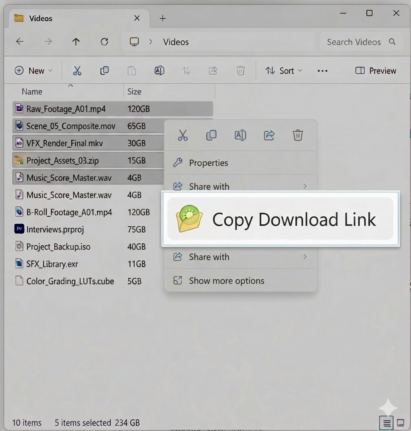
Task: Click Share icon in context menu top row
Action: click(x=269, y=135)
